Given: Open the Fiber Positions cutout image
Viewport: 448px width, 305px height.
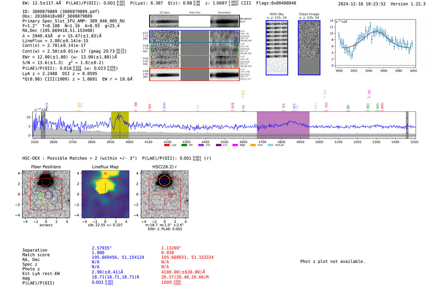Looking at the screenshot, I should pyautogui.click(x=46, y=194).
